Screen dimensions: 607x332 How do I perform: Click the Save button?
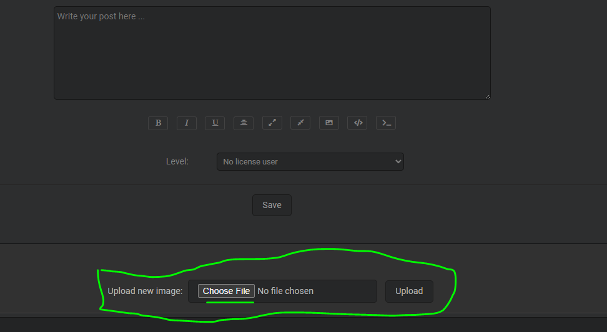pyautogui.click(x=272, y=205)
